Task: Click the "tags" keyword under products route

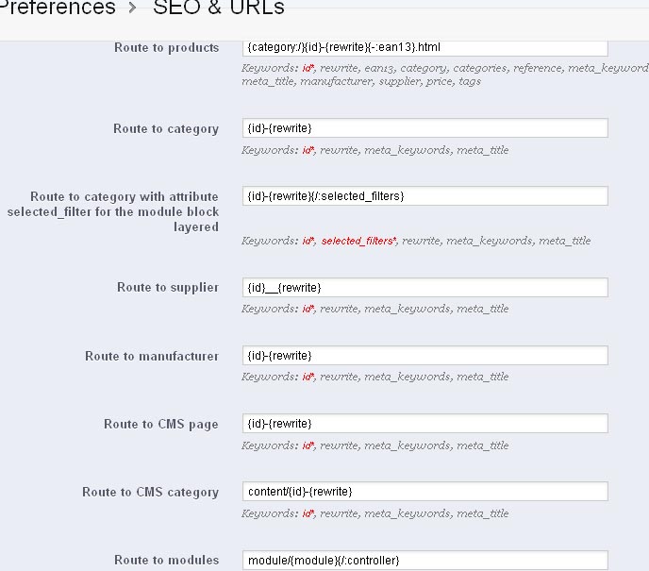Action: point(470,82)
